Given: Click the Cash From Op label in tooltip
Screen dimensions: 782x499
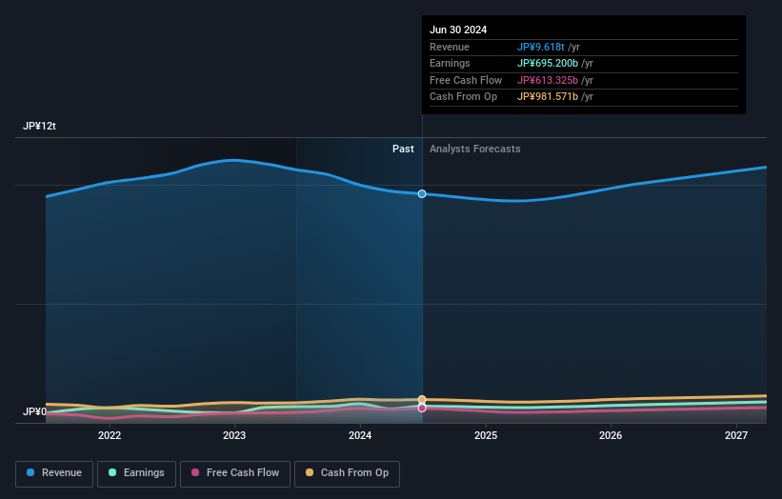Looking at the screenshot, I should click(463, 97).
